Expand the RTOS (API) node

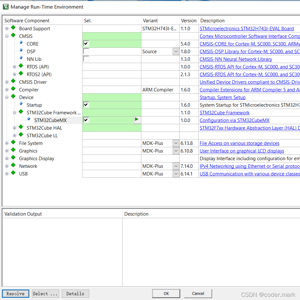pos(15,67)
